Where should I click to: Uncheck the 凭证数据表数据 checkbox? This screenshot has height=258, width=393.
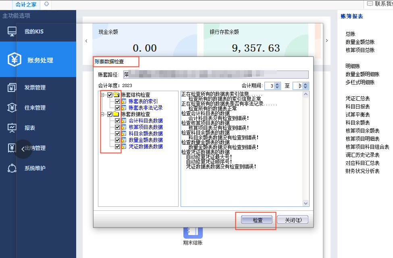click(118, 146)
